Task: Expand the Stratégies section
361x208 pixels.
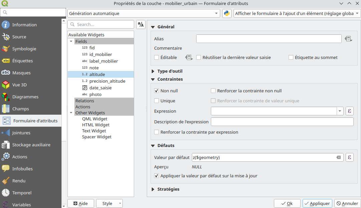Action: 153,189
